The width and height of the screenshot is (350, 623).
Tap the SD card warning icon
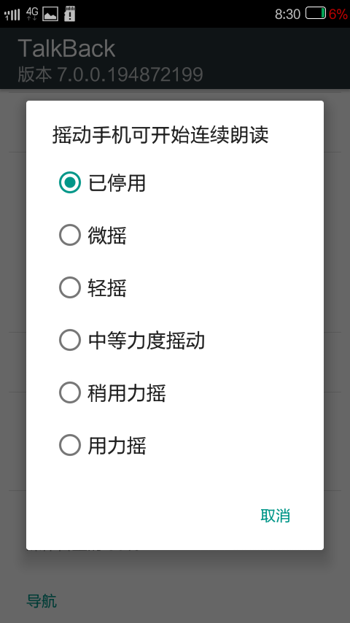pos(69,14)
